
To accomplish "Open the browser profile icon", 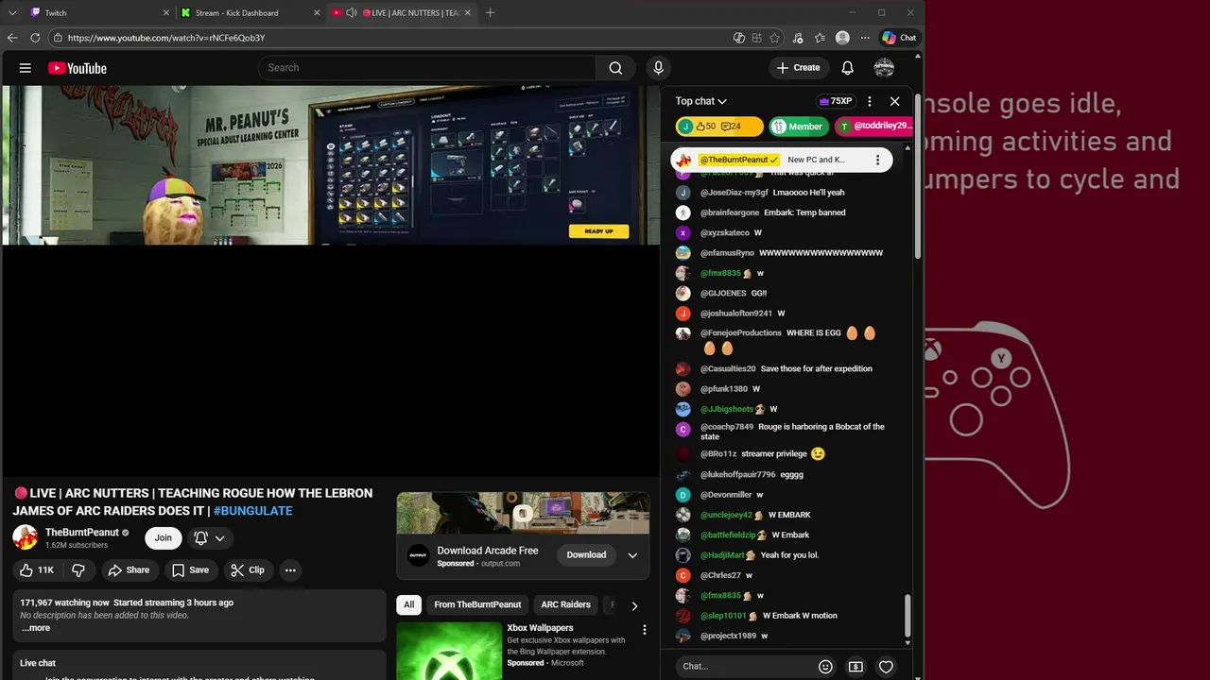I will pos(842,38).
